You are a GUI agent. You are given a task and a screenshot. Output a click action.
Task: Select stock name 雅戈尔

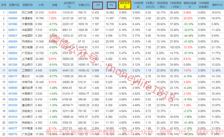[x=26, y=76]
